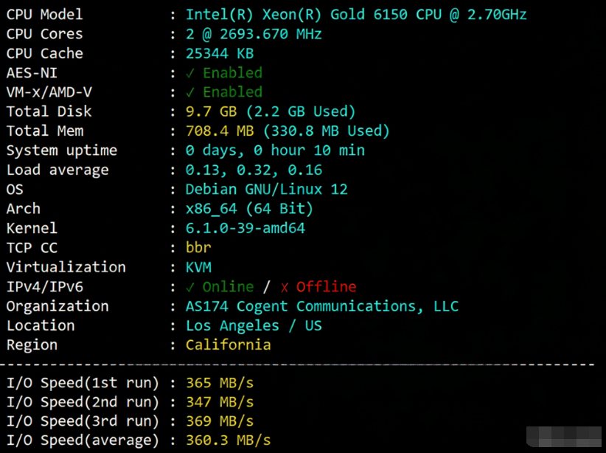Click the checkmark next to VM-x/AMD-V Enabled
The width and height of the screenshot is (606, 453).
click(190, 92)
